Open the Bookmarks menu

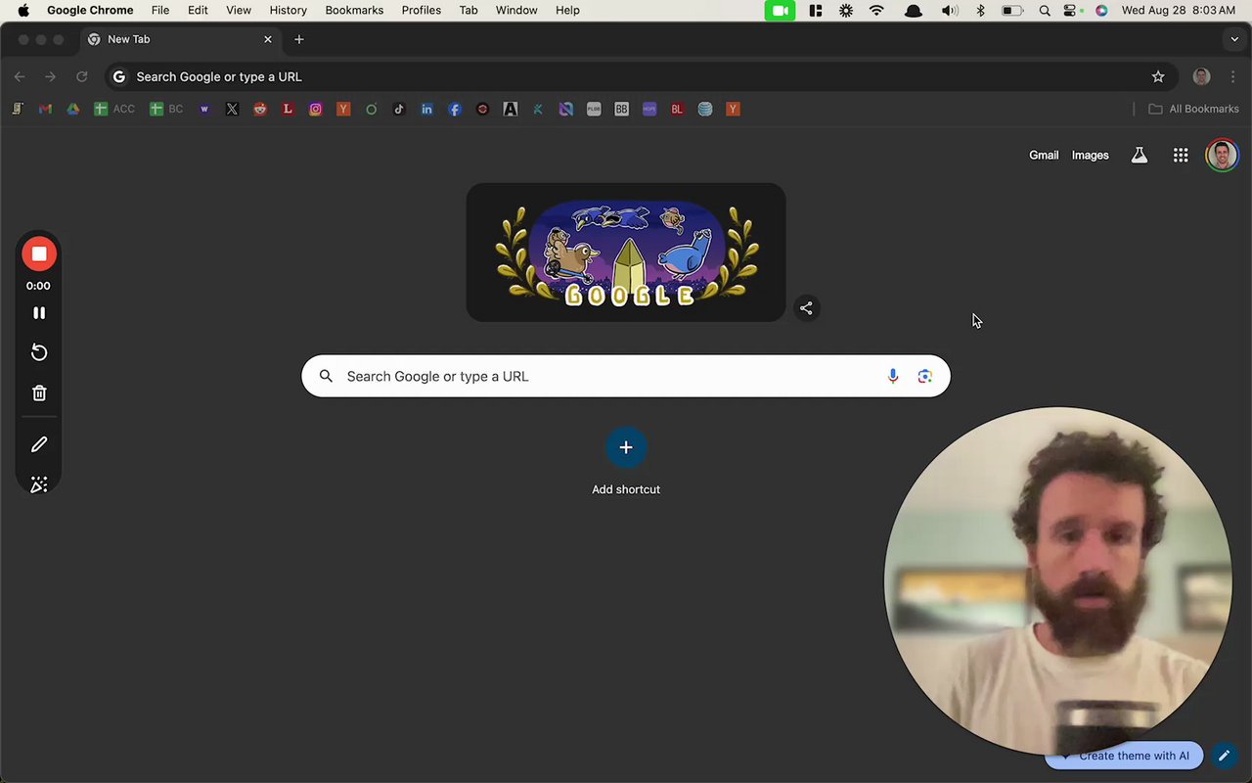[x=354, y=10]
